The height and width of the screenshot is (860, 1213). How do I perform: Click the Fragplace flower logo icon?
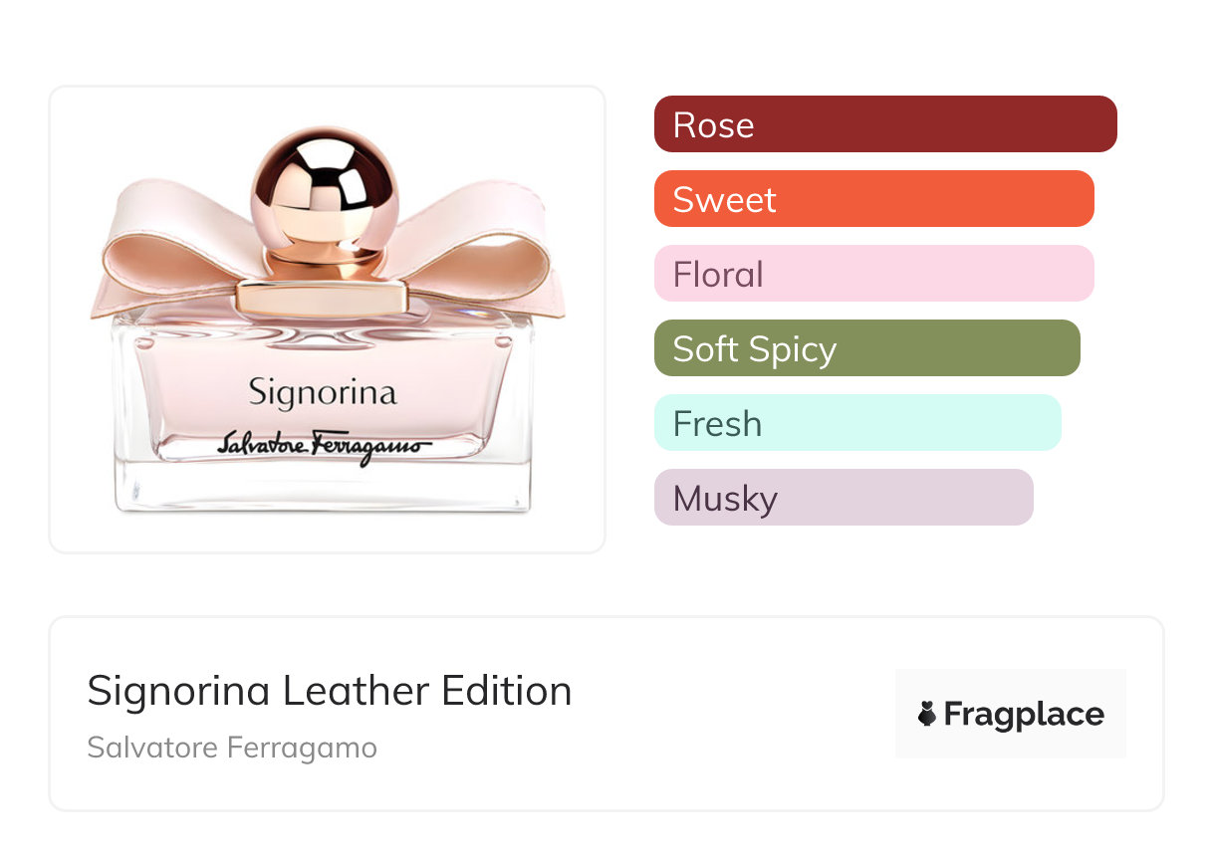[927, 714]
